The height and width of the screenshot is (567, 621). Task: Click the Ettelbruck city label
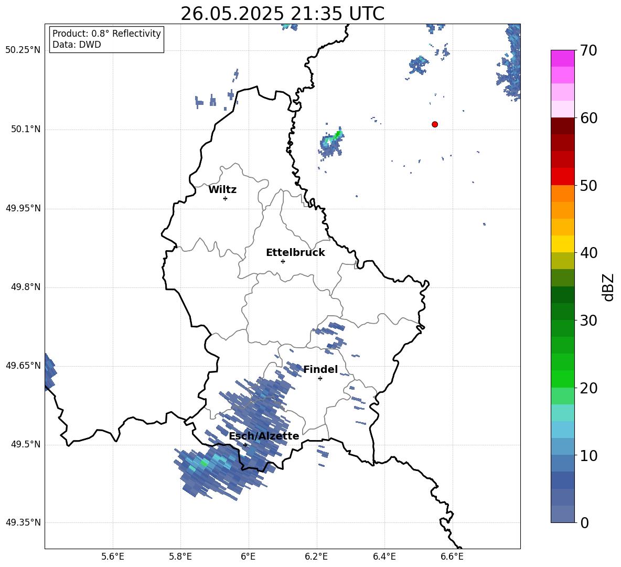coord(295,253)
